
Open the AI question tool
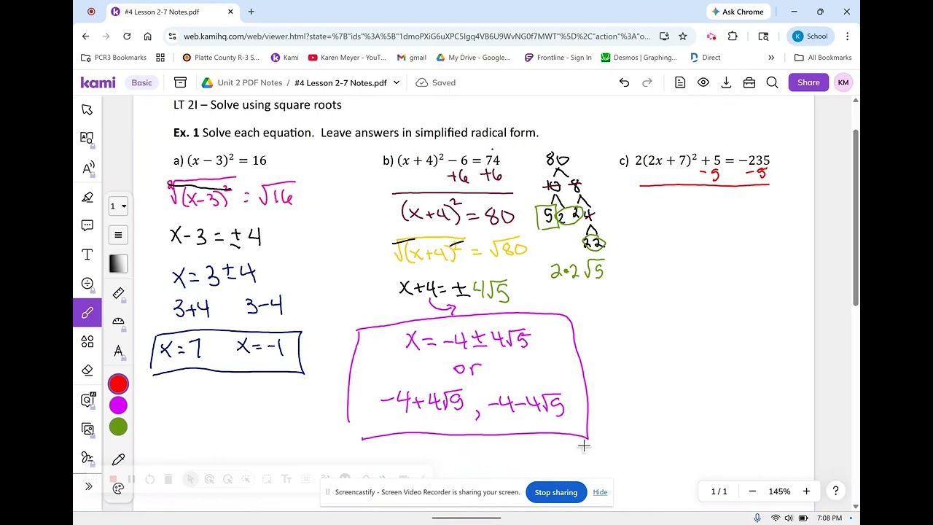(87, 400)
